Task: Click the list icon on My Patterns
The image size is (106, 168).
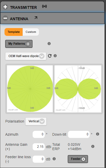Action: 28,44
